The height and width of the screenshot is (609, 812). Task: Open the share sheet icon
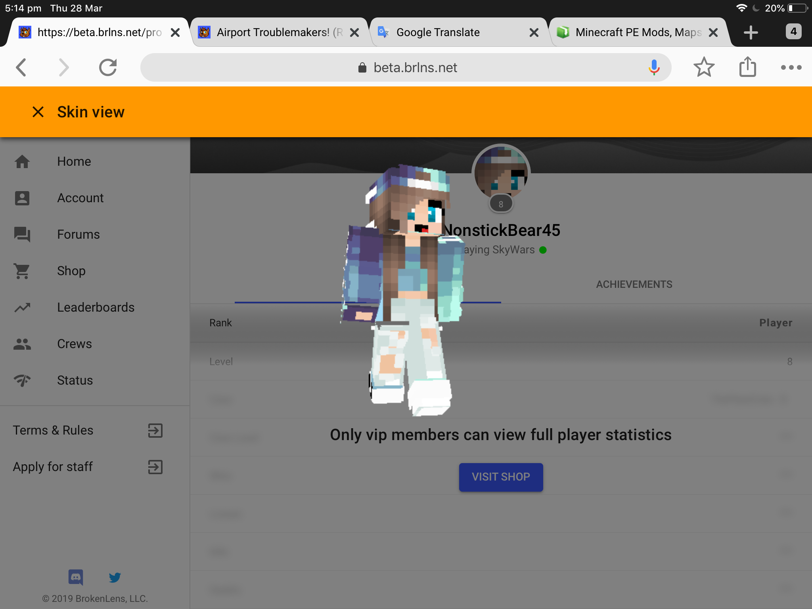(x=748, y=67)
